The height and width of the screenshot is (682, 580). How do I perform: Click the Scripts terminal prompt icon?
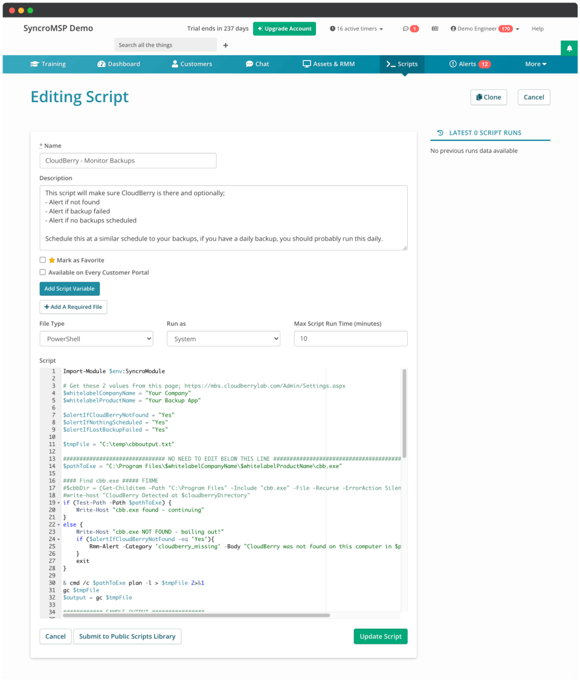pyautogui.click(x=390, y=64)
